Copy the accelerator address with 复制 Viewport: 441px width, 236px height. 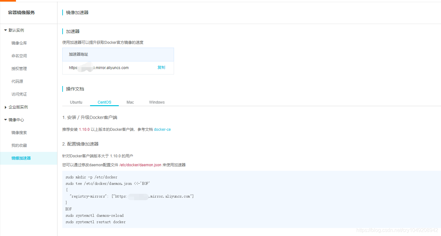point(161,67)
